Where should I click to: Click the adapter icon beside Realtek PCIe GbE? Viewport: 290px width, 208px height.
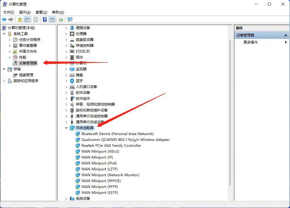click(x=78, y=146)
